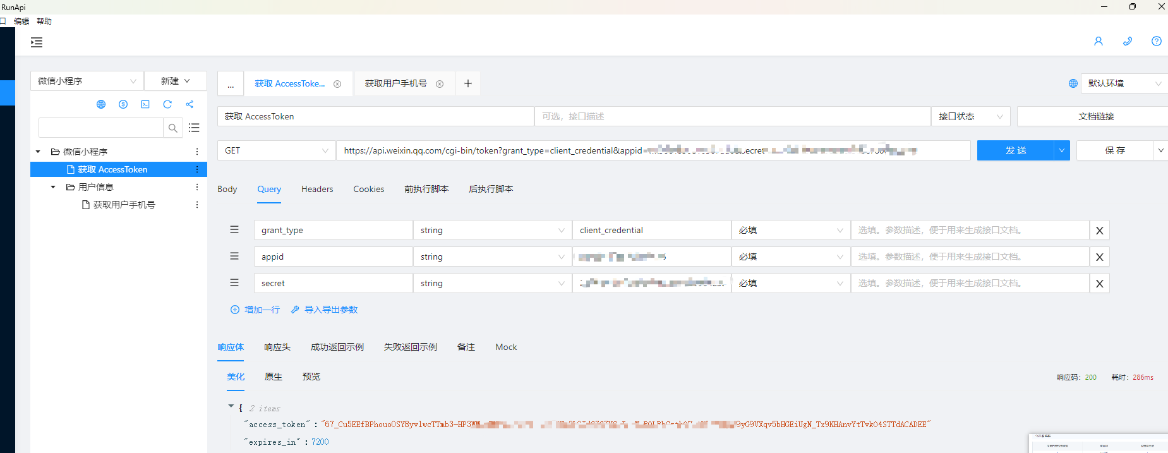Open the save button dropdown arrow
This screenshot has height=453, width=1168.
1161,150
